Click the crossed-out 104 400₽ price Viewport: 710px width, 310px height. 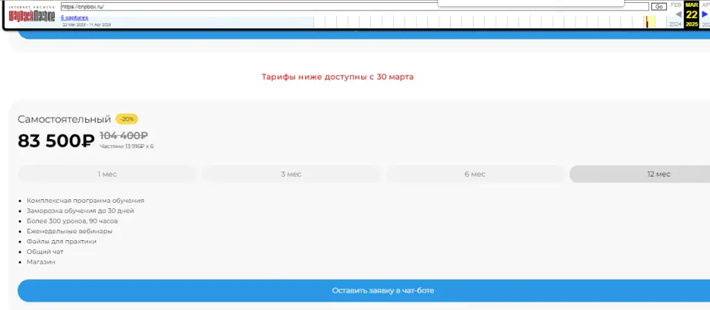click(x=123, y=135)
